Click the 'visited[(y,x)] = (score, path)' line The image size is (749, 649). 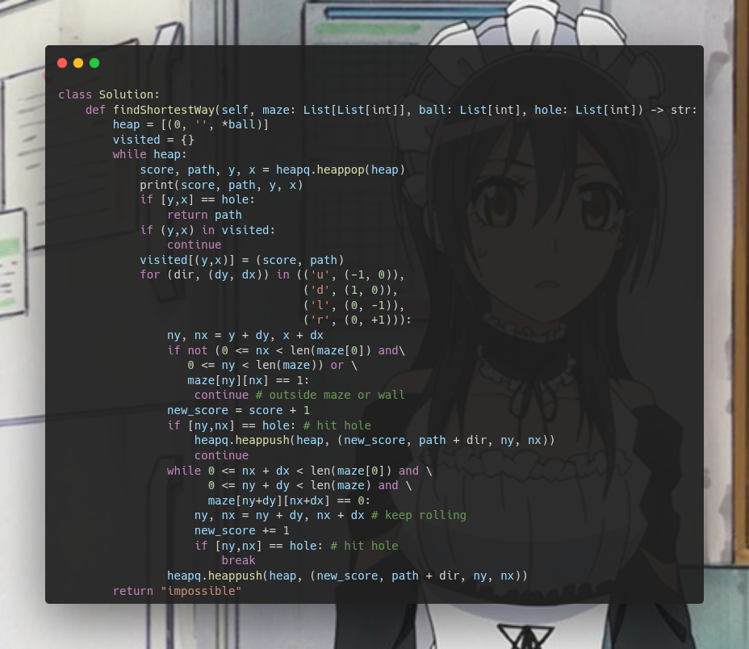[x=241, y=260]
